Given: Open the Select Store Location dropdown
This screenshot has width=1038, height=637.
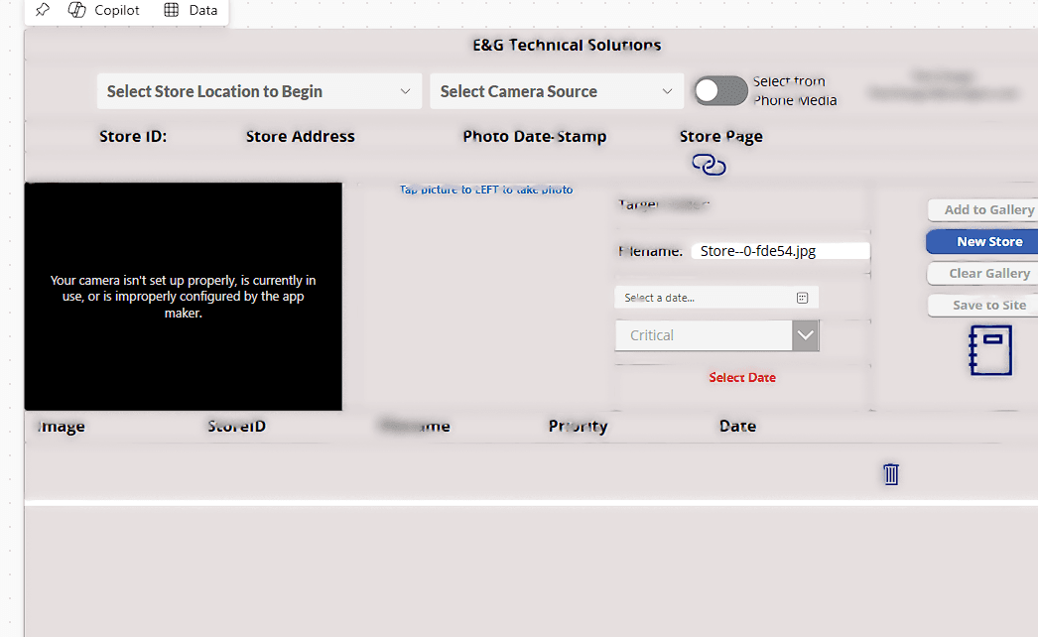Looking at the screenshot, I should click(258, 90).
